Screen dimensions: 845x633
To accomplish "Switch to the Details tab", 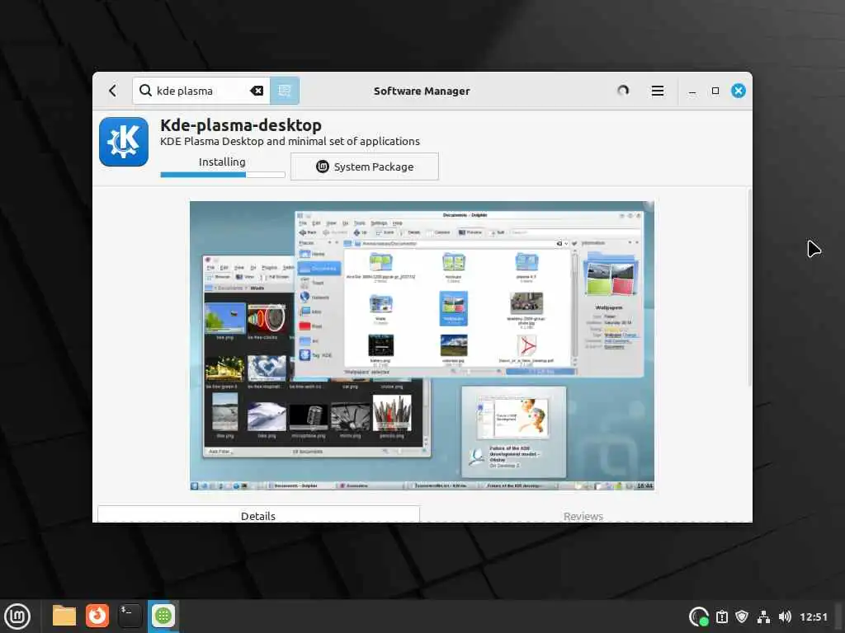I will point(258,515).
